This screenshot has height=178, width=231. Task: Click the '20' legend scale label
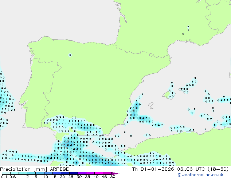(x=62, y=177)
